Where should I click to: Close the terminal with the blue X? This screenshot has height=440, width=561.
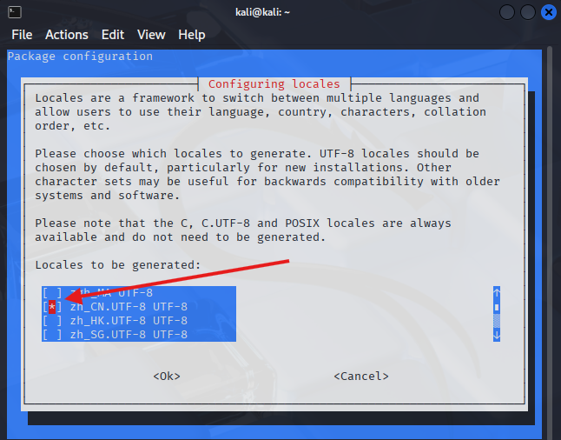pyautogui.click(x=548, y=12)
